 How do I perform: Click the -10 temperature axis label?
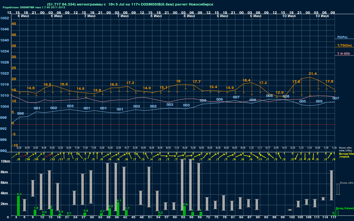click(x=15, y=145)
